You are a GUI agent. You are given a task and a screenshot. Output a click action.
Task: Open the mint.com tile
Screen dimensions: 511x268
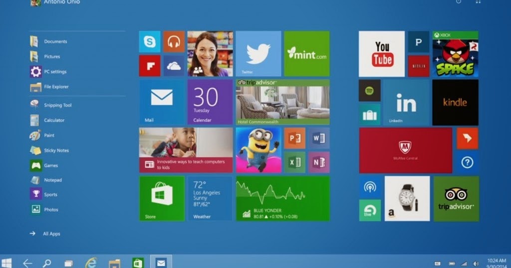pos(307,54)
